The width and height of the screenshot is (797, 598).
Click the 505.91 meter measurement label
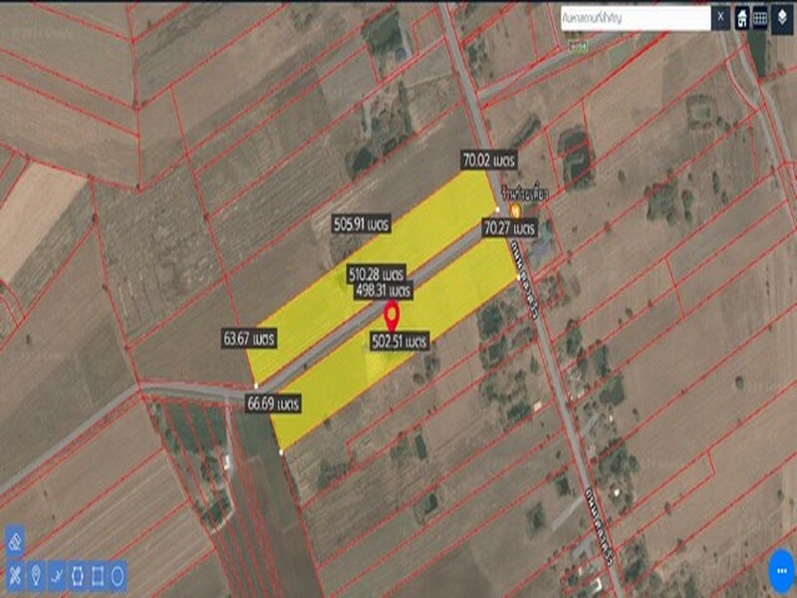click(362, 224)
